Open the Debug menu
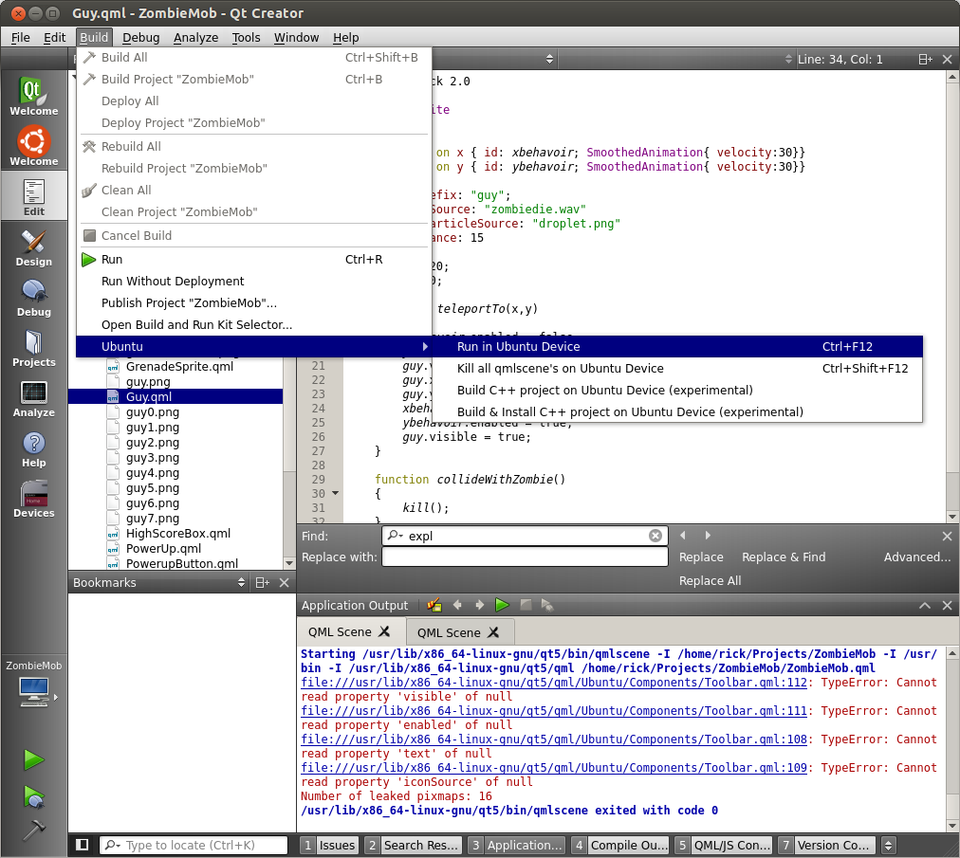Image resolution: width=960 pixels, height=858 pixels. click(x=140, y=38)
